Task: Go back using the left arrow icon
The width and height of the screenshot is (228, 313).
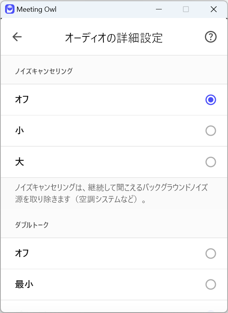Action: coord(17,37)
